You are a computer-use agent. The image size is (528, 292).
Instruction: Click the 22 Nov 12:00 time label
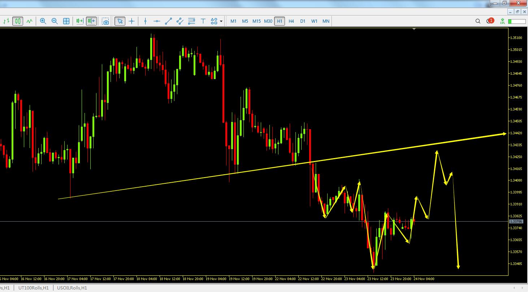coord(309,279)
